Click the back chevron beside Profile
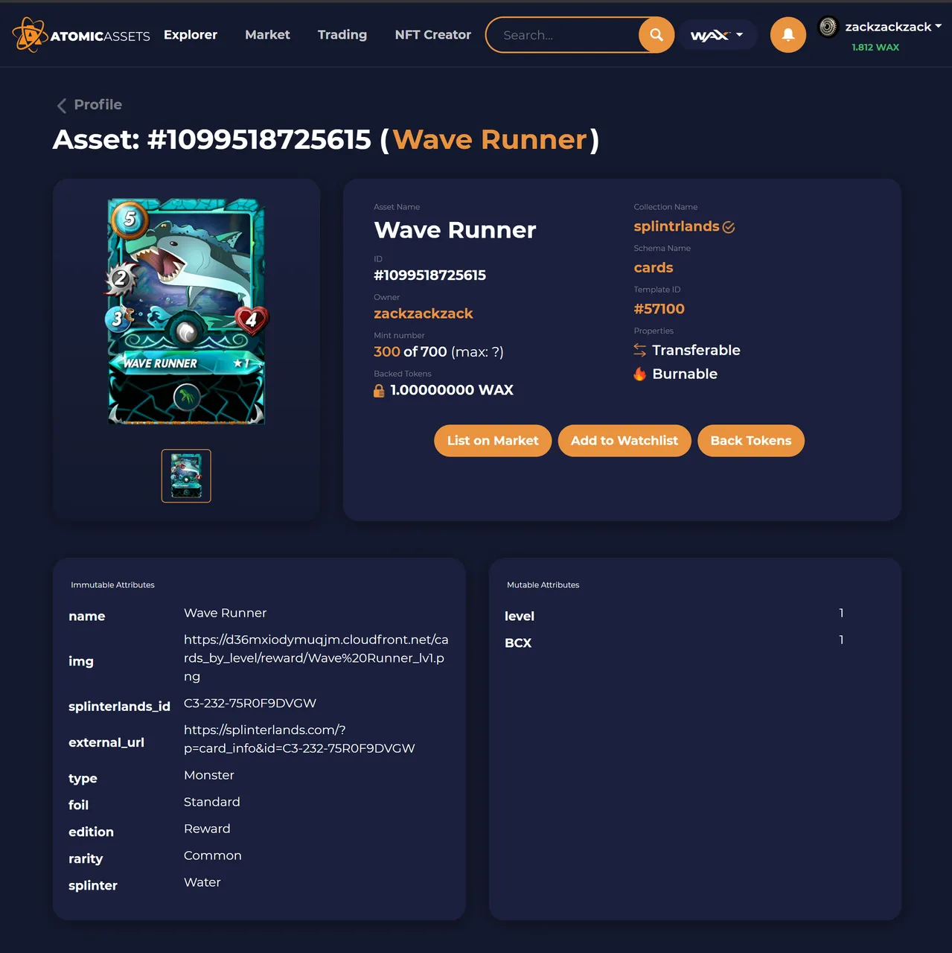 pyautogui.click(x=62, y=106)
